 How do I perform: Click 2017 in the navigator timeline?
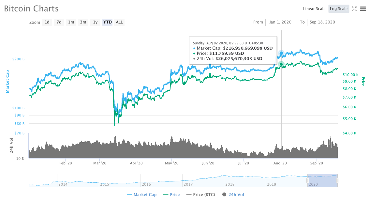(x=188, y=184)
